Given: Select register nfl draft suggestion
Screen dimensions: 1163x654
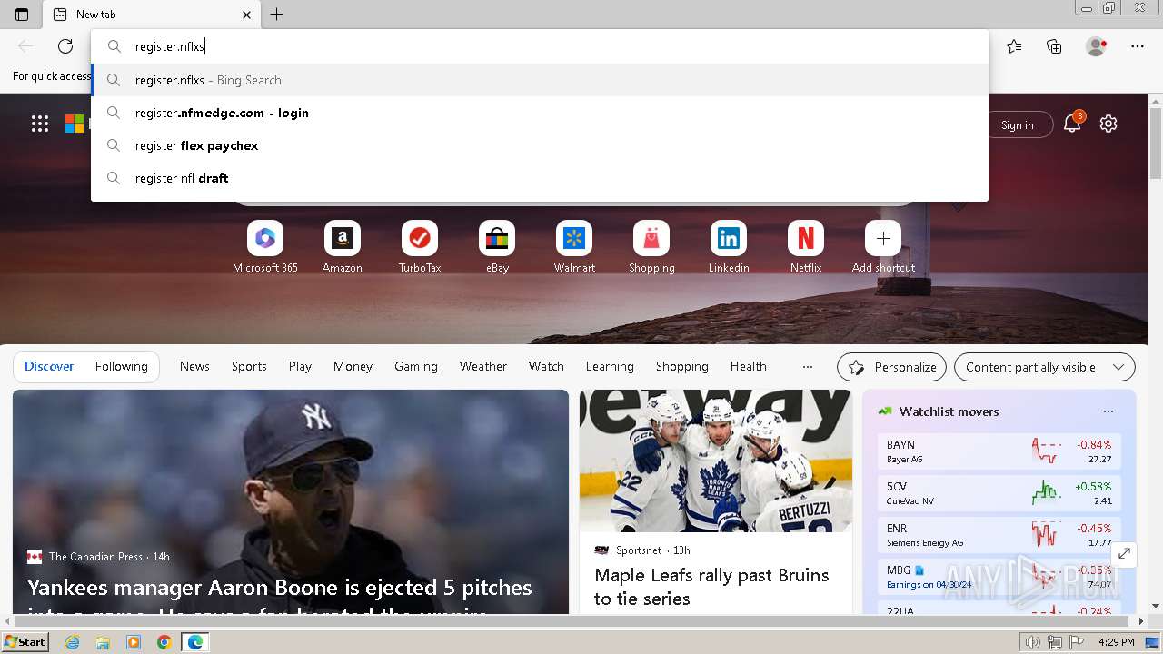Looking at the screenshot, I should tap(540, 178).
